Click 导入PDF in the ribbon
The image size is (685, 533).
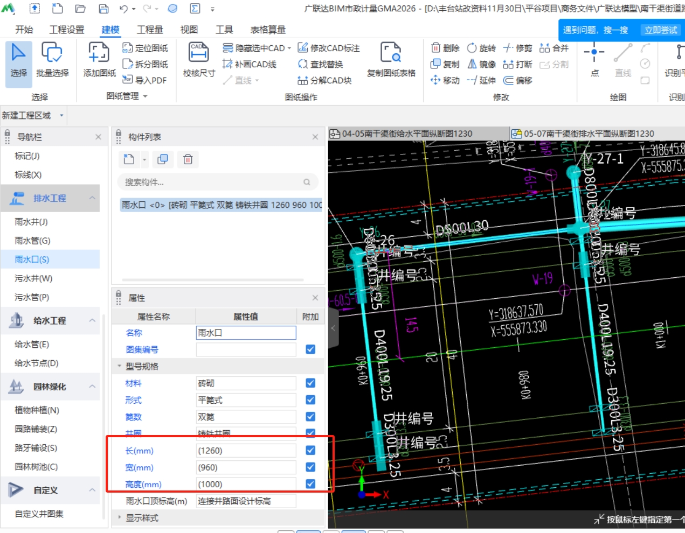144,80
